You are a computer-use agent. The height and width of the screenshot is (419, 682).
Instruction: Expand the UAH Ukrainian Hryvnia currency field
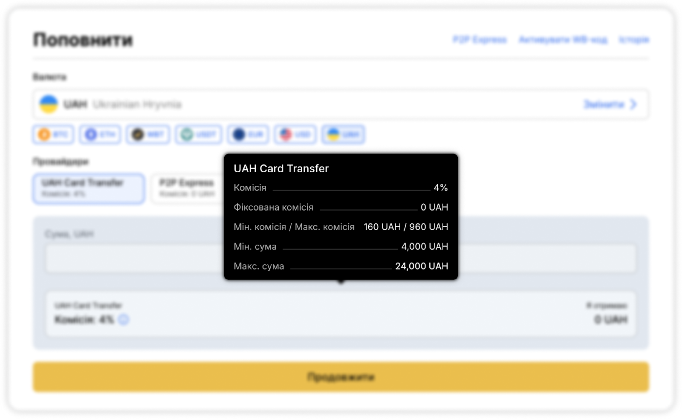coord(298,104)
